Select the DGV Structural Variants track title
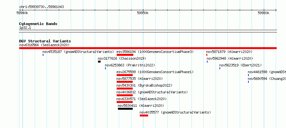Viewport: 286px width, 128px height. [45, 41]
